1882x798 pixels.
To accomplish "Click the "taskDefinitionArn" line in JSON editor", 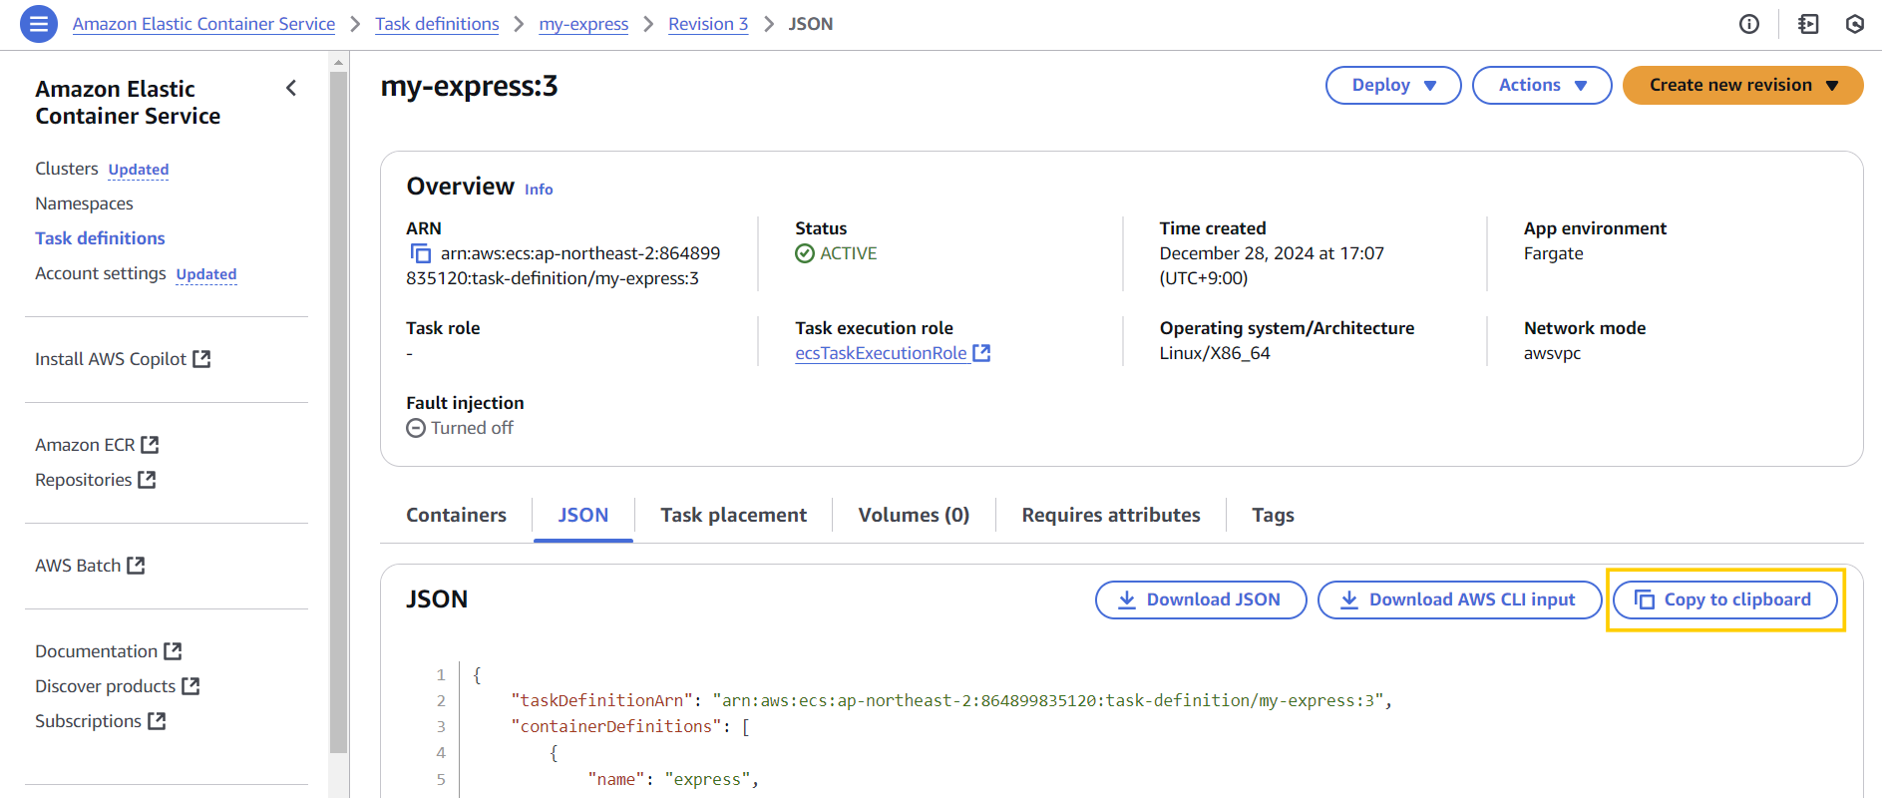I will click(x=951, y=700).
